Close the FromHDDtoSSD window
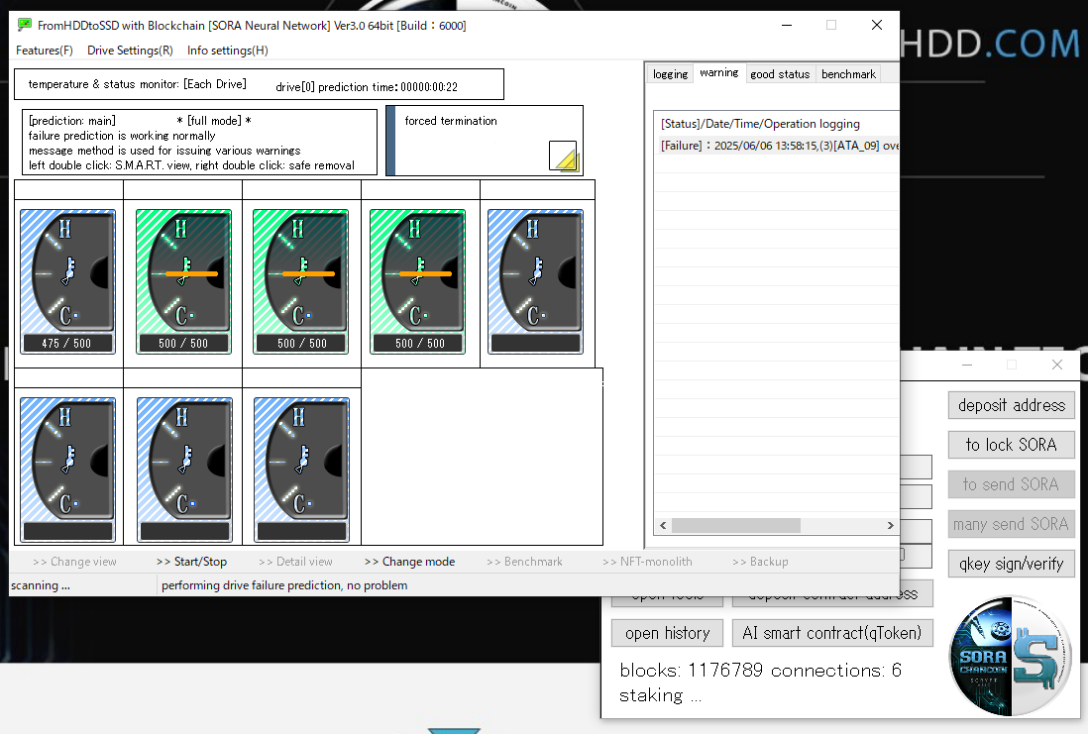The image size is (1088, 734). tap(877, 25)
